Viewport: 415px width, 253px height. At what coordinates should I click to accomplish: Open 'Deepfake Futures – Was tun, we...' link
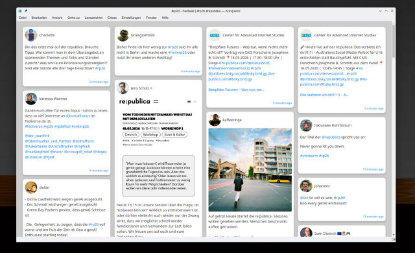point(236,90)
